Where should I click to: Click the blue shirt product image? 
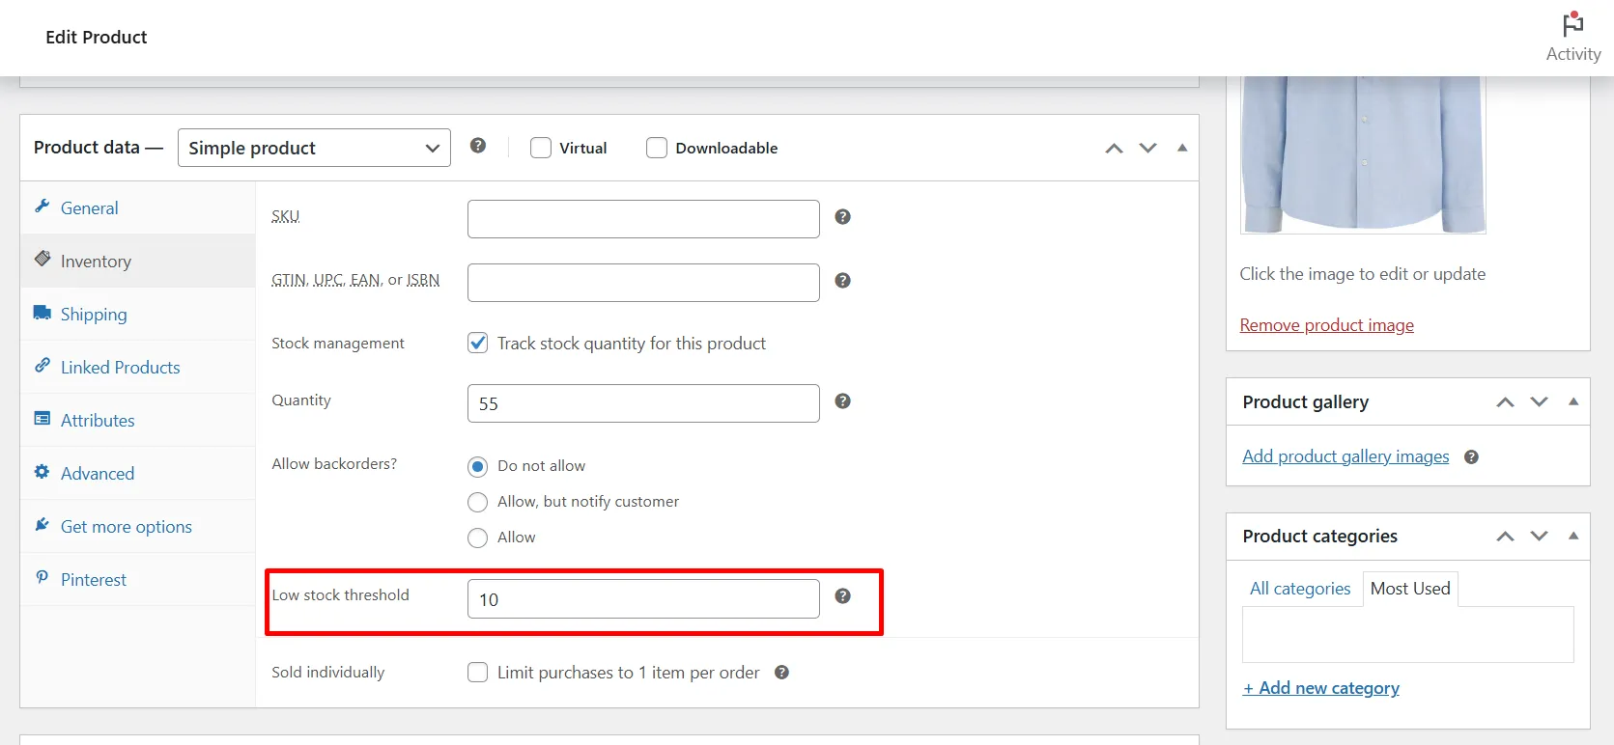(1363, 154)
